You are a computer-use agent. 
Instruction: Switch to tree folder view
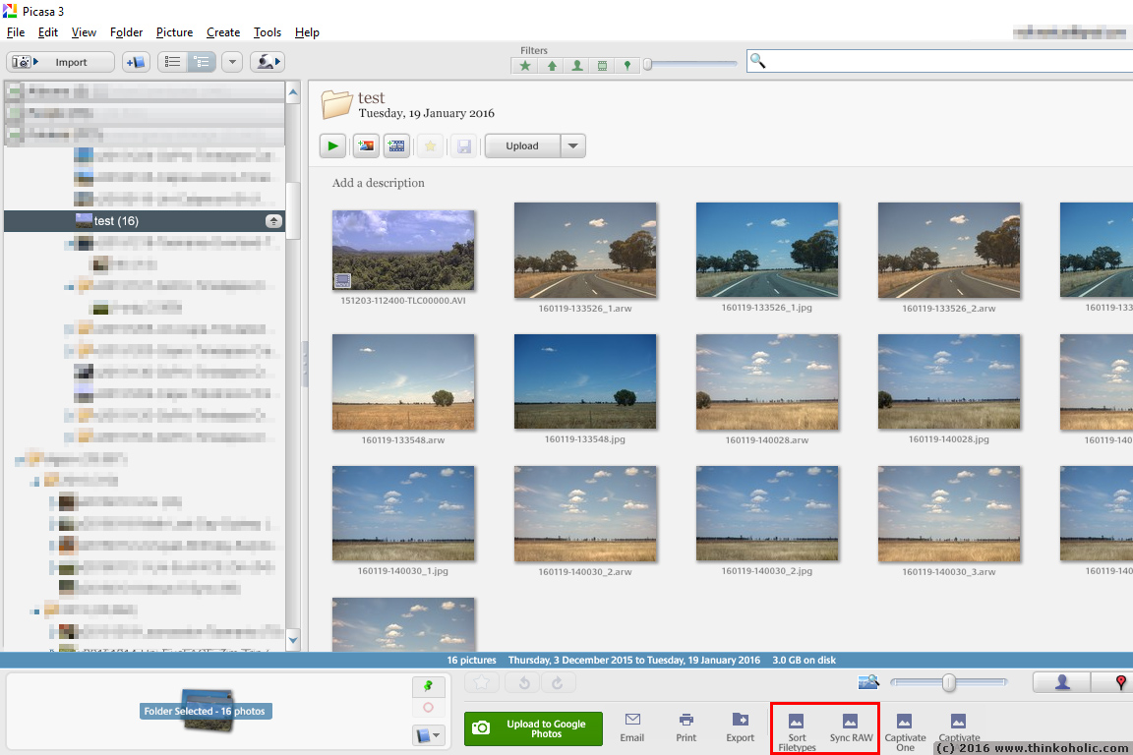202,62
